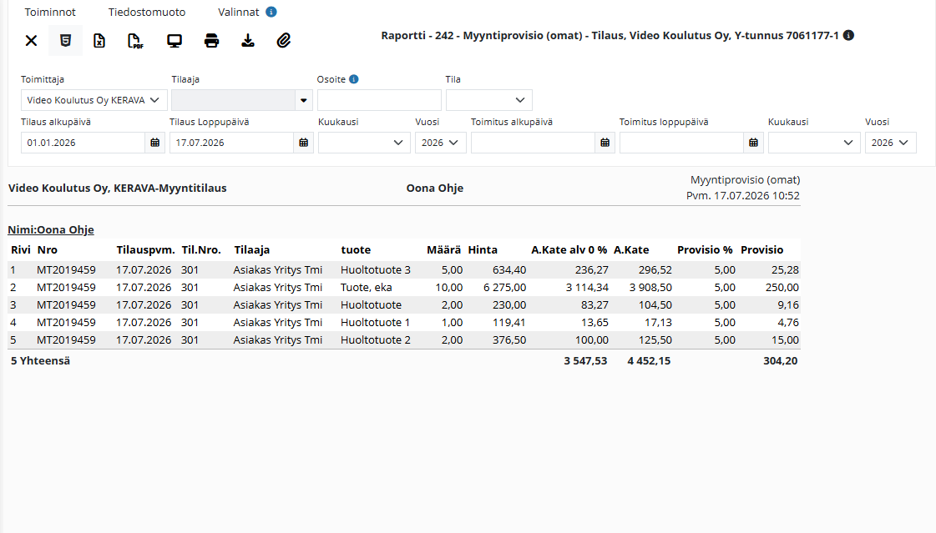Click into the Osoite input field
The image size is (936, 533).
click(379, 100)
